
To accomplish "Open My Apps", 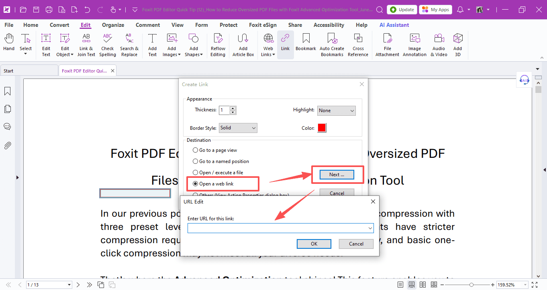I will (436, 10).
